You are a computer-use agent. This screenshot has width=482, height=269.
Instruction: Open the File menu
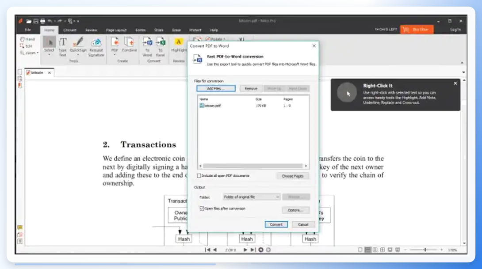pos(28,30)
